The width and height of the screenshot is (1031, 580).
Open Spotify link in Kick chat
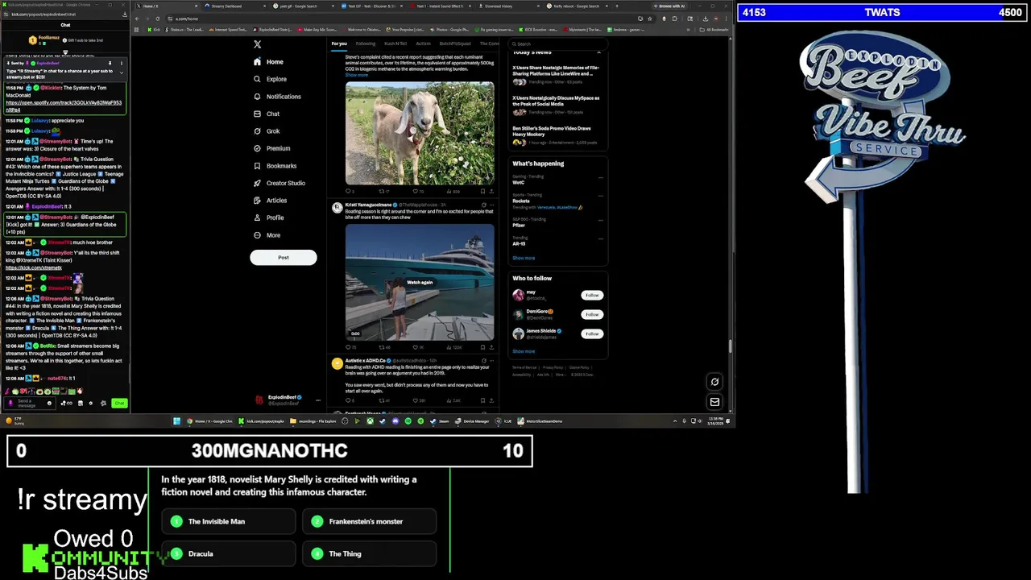pos(64,106)
